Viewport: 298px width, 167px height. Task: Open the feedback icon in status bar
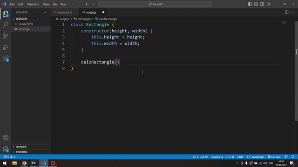tap(286, 157)
